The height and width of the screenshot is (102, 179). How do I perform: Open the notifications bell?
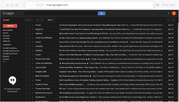pos(168,13)
